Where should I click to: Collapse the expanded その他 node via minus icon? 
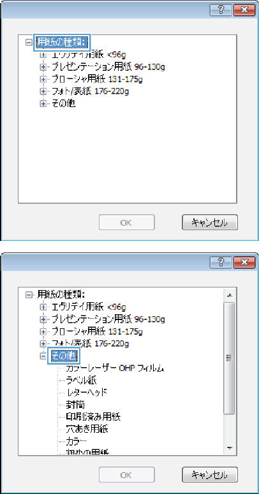[43, 356]
